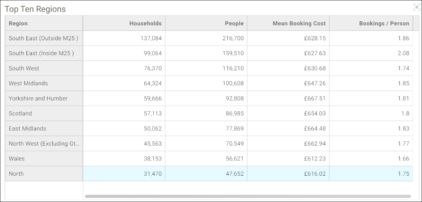The image size is (422, 202).
Task: Click the South West region cell
Action: pyautogui.click(x=44, y=68)
